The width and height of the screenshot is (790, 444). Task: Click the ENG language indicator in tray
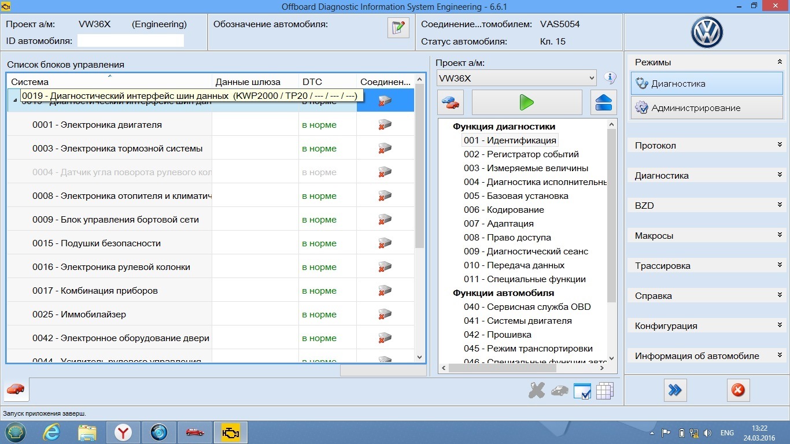pos(727,432)
